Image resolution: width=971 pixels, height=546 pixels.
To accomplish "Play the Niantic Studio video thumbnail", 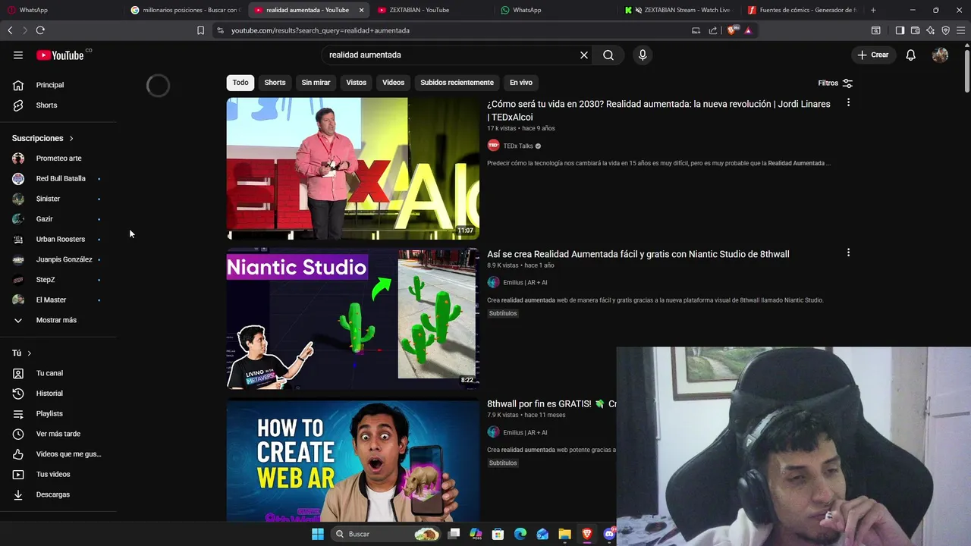I will (x=353, y=318).
